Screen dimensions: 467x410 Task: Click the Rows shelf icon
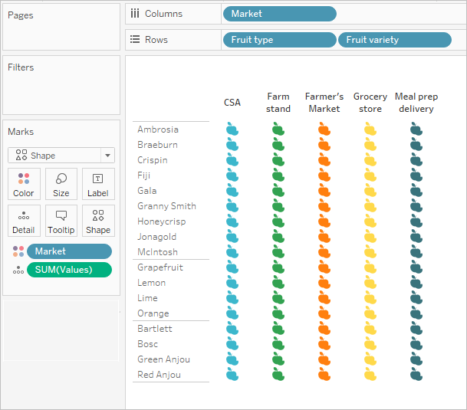point(135,39)
